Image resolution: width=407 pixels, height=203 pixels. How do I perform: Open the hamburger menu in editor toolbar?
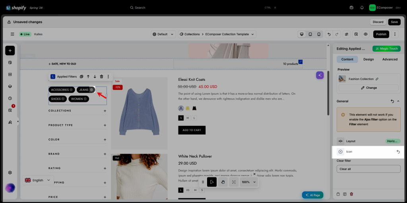coord(12,34)
